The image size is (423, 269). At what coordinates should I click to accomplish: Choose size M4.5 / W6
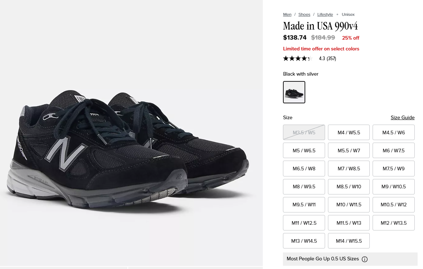393,133
